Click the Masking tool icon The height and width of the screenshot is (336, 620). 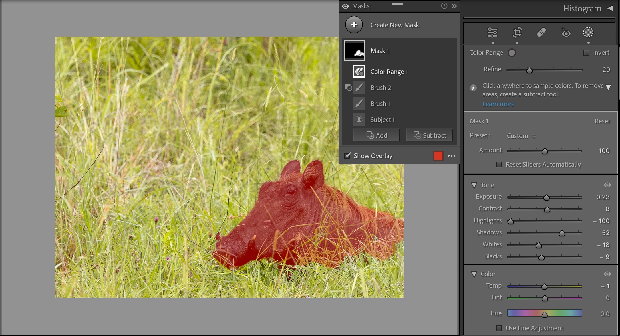[588, 33]
